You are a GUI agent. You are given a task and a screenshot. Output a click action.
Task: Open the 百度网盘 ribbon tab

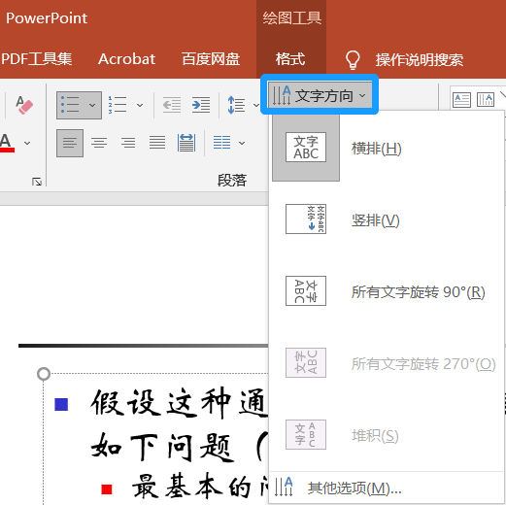coord(211,59)
